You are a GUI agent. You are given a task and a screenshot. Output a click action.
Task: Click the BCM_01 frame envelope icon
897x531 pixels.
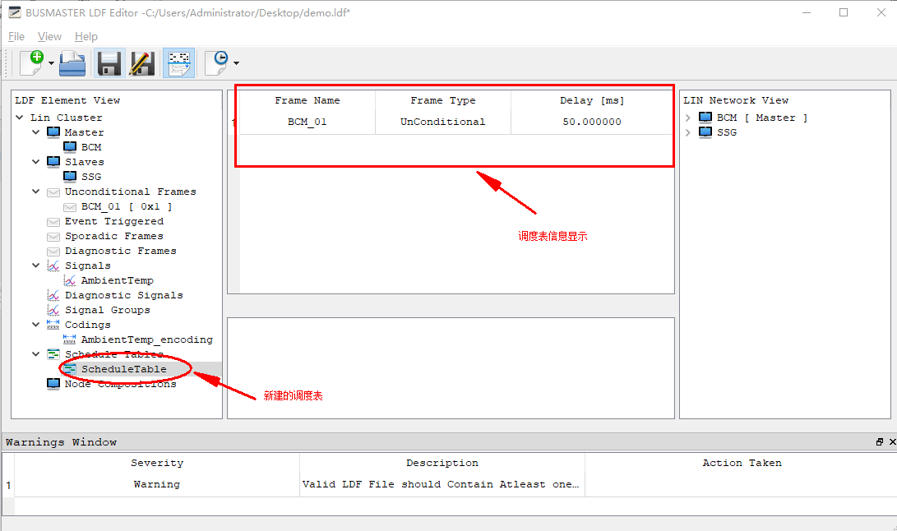70,207
